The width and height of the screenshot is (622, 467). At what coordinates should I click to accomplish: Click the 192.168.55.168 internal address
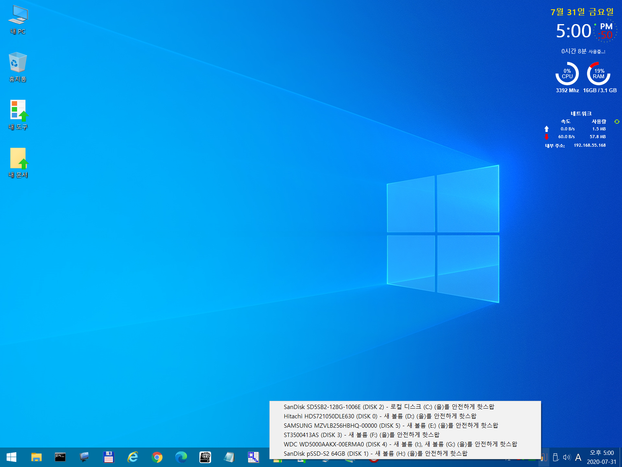(x=590, y=145)
